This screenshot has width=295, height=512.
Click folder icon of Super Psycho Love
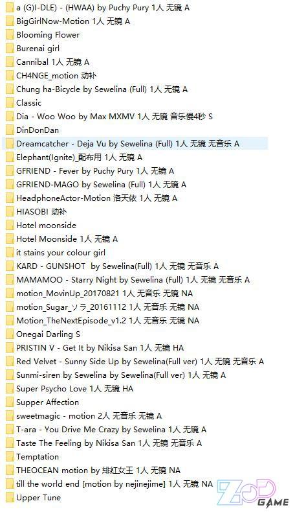(10, 389)
